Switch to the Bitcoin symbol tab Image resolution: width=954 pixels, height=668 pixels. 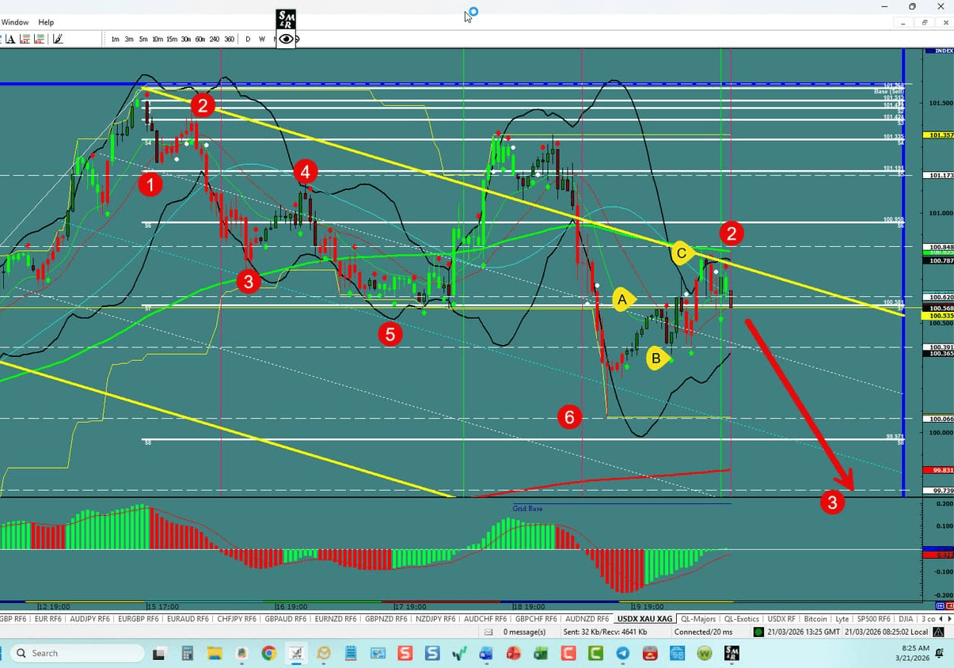815,618
